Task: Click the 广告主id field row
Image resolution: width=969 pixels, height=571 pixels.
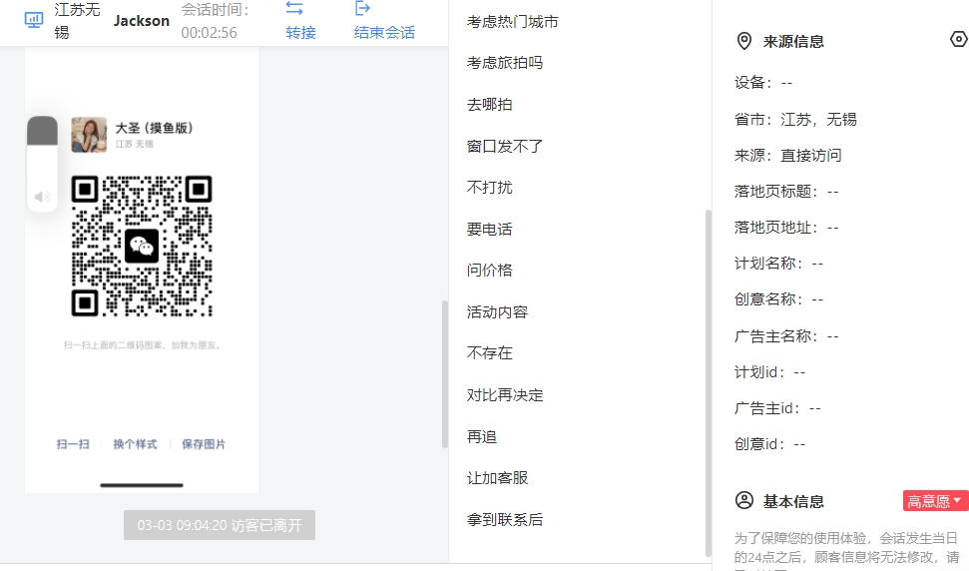Action: (x=777, y=407)
